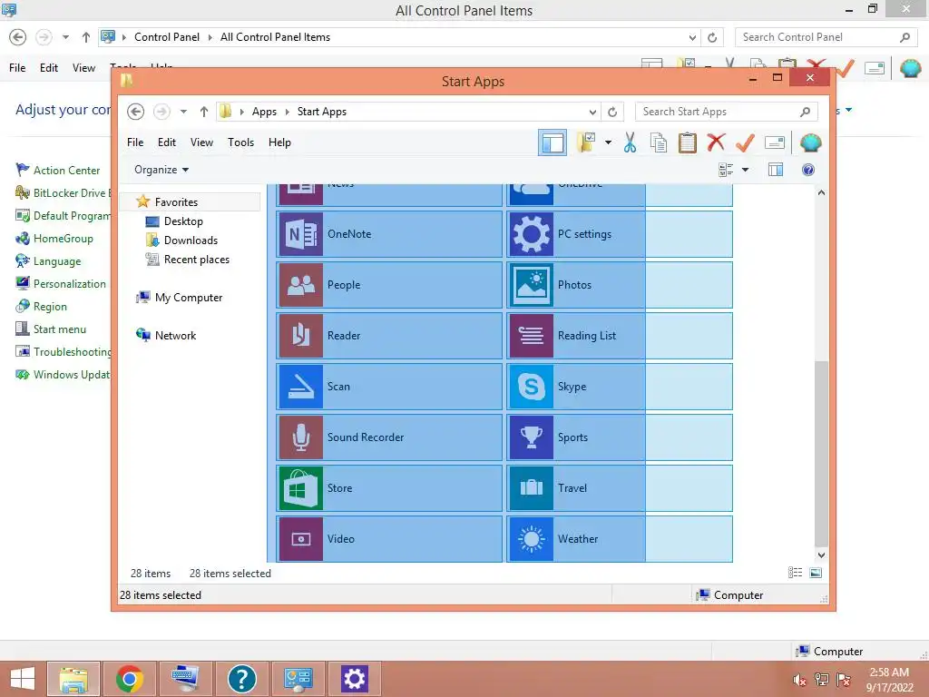Open the Edit menu in Start Apps
Image resolution: width=929 pixels, height=697 pixels.
click(167, 142)
